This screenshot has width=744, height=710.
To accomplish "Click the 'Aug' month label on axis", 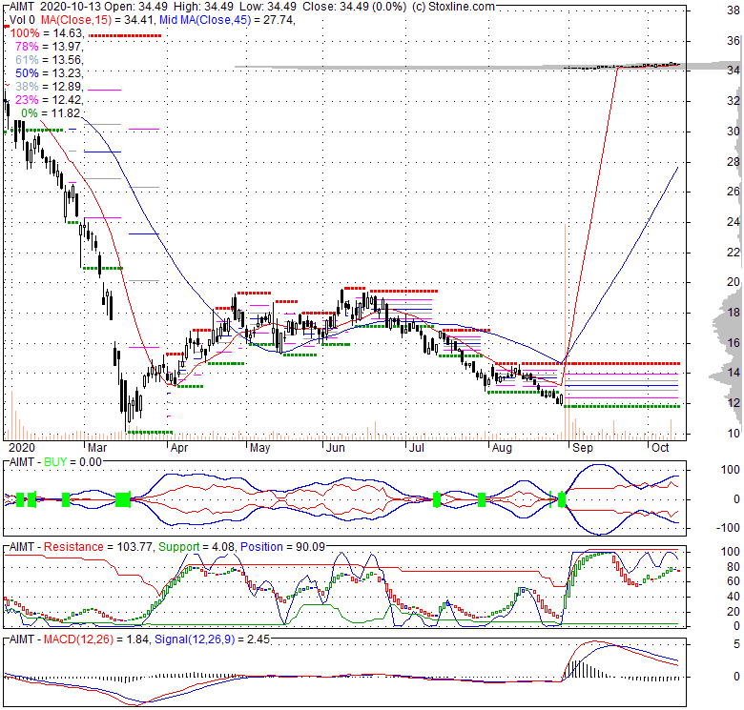I will tap(502, 447).
